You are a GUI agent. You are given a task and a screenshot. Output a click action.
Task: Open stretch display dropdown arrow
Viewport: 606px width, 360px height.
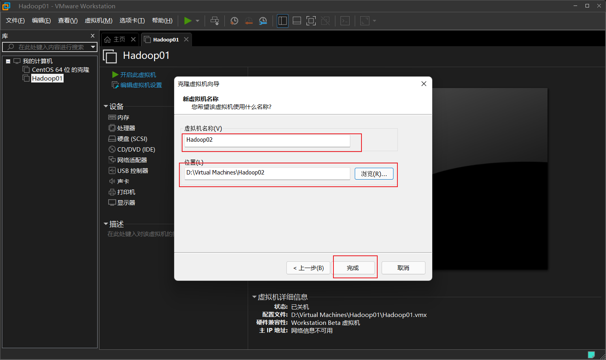click(x=375, y=21)
